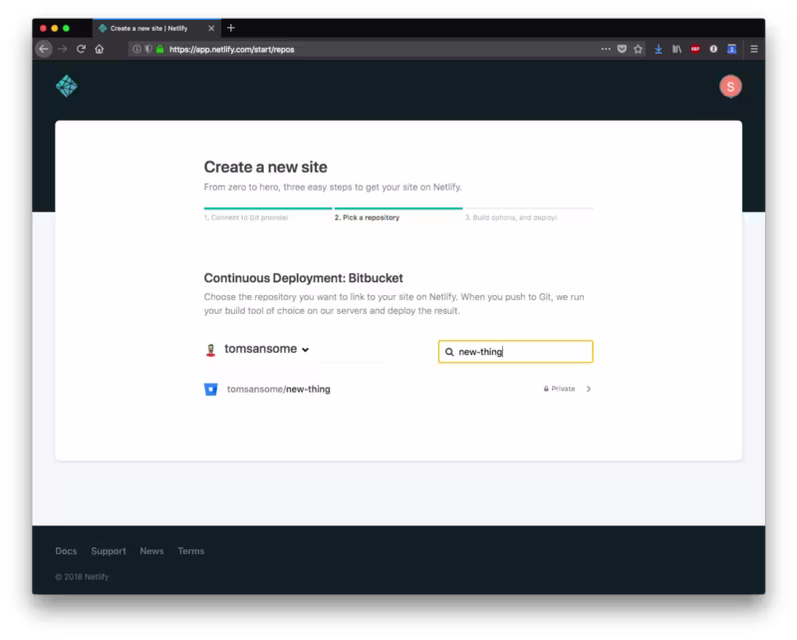Open the Docs footer link
Screen dimensions: 797x640
click(66, 551)
